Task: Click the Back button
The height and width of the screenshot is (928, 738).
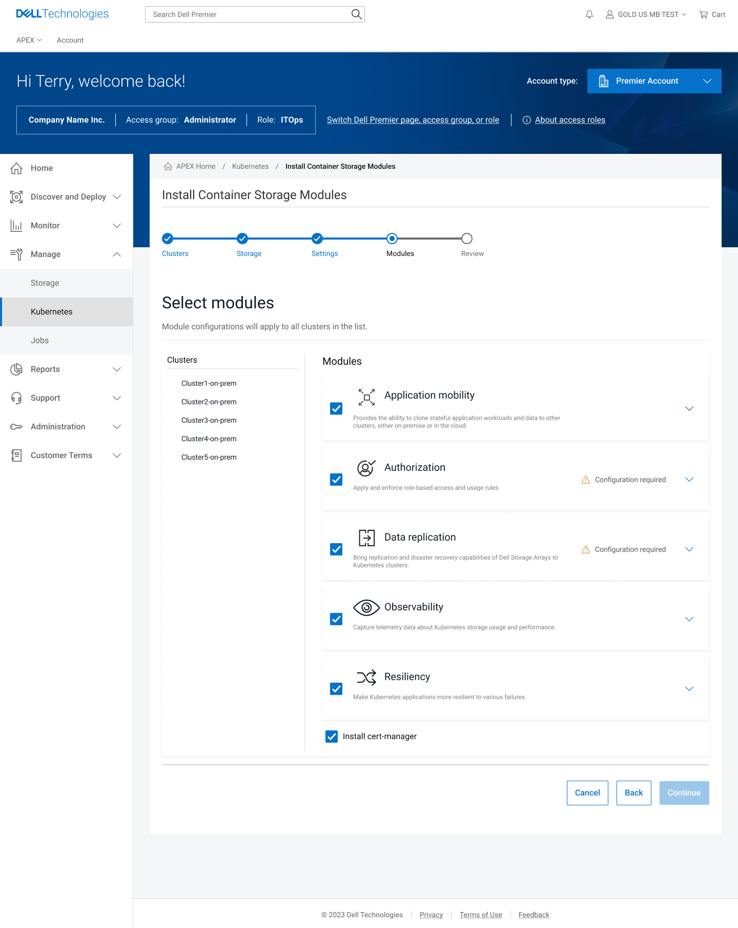Action: 634,793
